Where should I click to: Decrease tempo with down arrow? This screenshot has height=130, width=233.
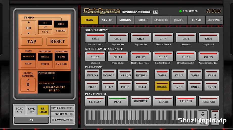(x=29, y=33)
